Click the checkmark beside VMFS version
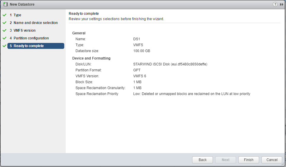 coord(4,30)
